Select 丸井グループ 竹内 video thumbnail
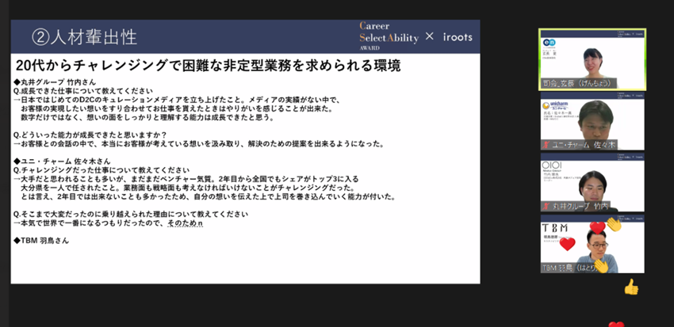The image size is (674, 327). (592, 182)
